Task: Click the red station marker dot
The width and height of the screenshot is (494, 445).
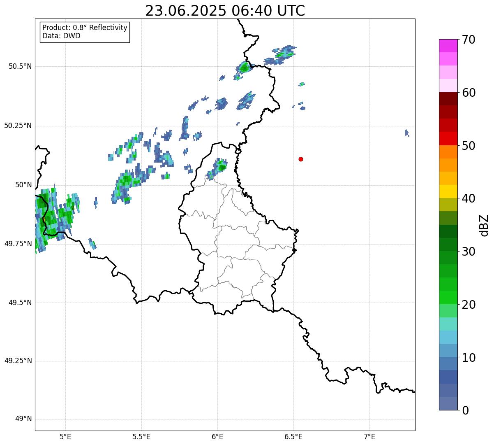Action: pyautogui.click(x=301, y=159)
